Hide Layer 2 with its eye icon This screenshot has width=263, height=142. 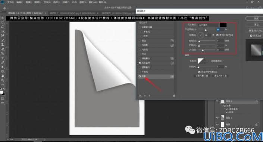217,101
